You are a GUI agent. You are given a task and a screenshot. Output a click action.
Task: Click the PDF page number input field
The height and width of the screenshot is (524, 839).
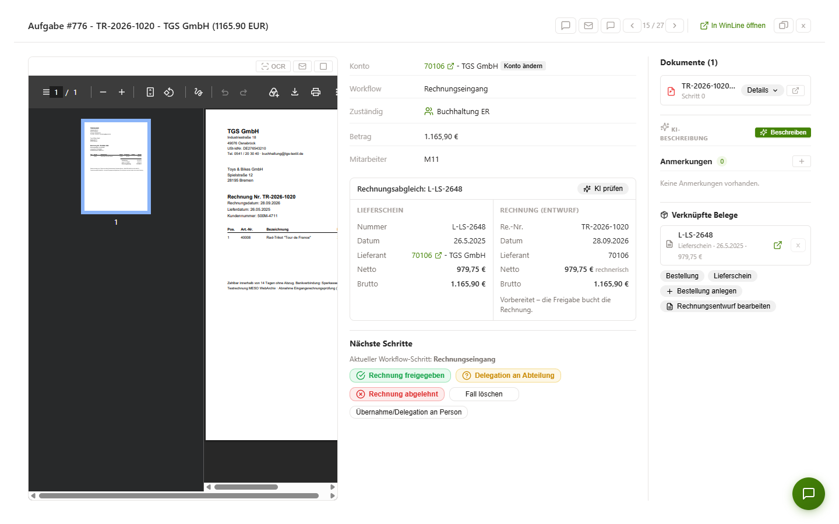pos(57,92)
